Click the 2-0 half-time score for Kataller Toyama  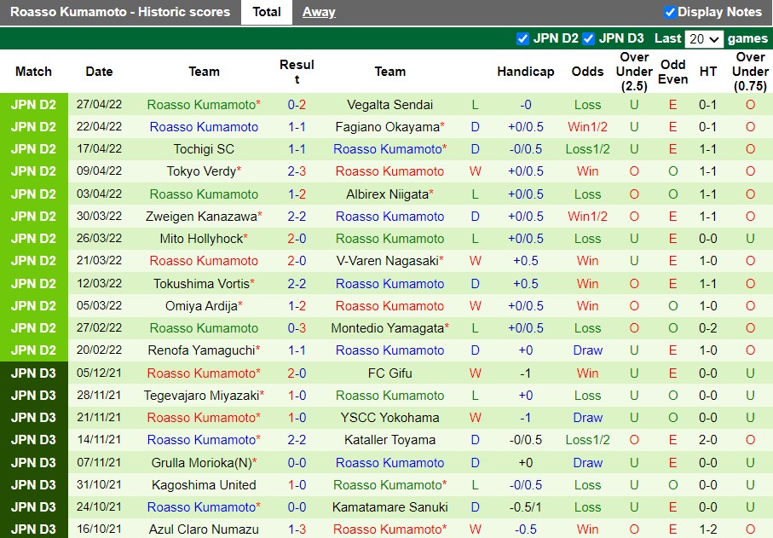(708, 440)
